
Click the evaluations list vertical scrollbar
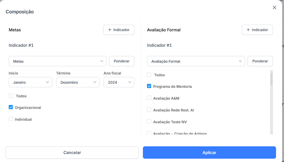(x=271, y=102)
